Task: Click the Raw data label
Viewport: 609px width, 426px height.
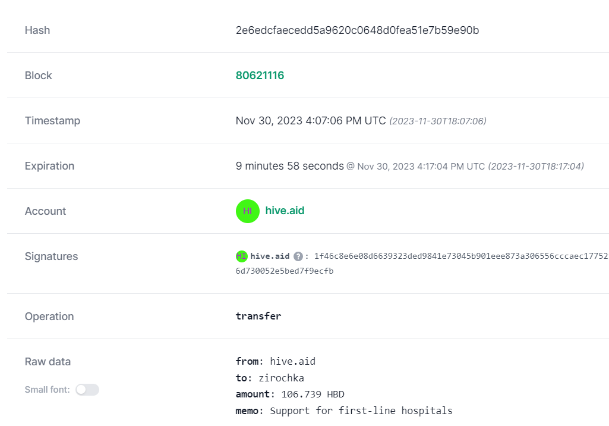Action: pos(48,362)
